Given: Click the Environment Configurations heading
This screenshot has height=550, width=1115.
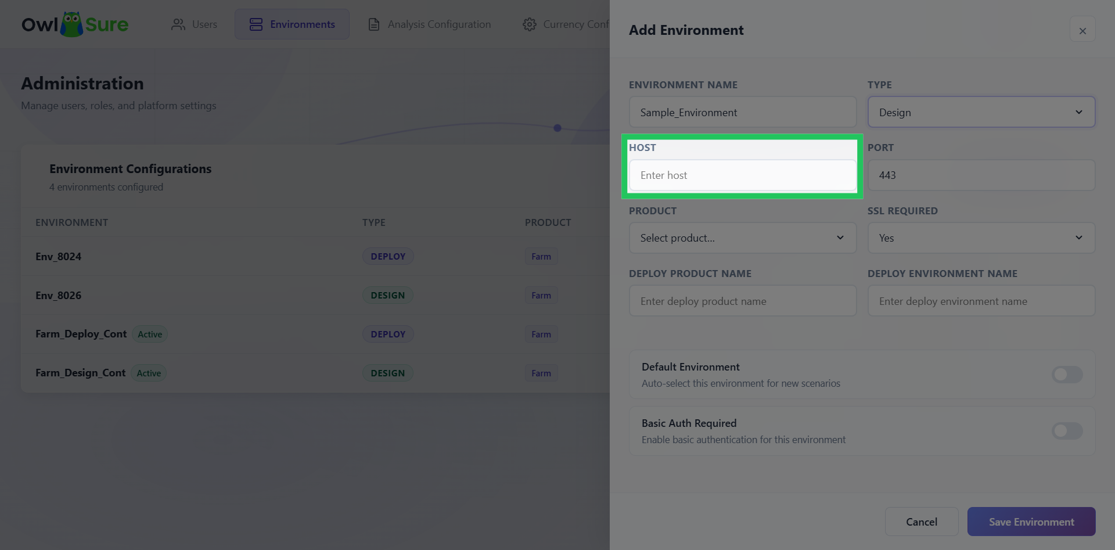Looking at the screenshot, I should click(130, 169).
